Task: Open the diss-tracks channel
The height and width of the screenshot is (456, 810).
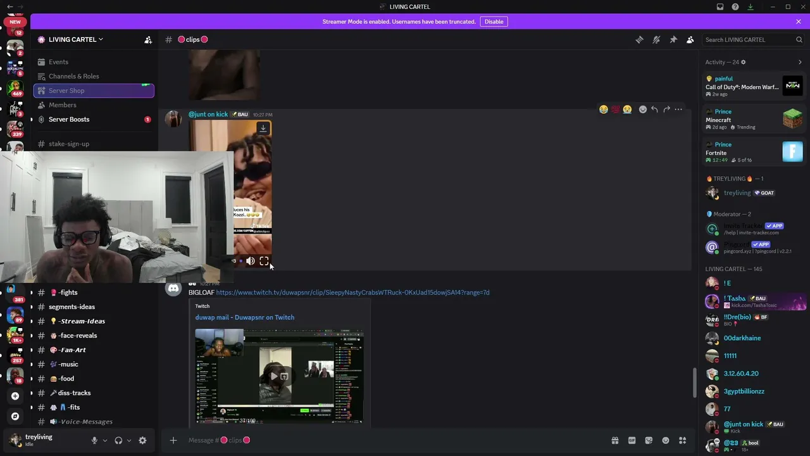Action: [x=92, y=393]
